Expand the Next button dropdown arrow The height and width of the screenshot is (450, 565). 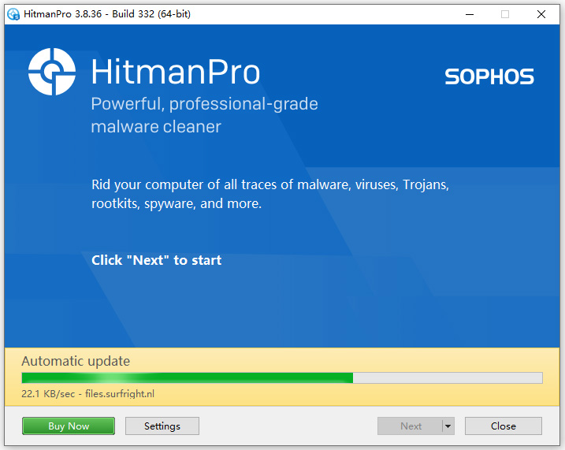[448, 426]
